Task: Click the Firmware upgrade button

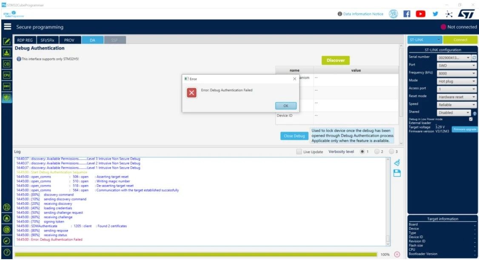Action: [465, 130]
